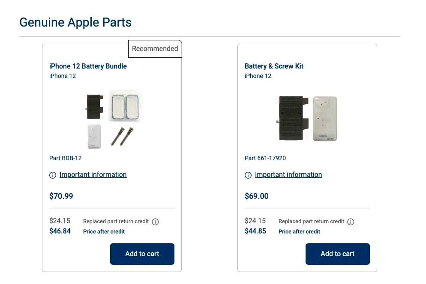Click info icon beside Battery & Screw Kit's Important information

coord(248,175)
